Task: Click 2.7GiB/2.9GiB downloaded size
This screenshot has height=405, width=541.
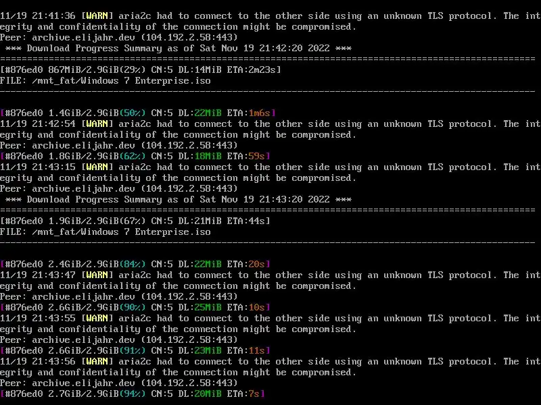Action: 83,394
